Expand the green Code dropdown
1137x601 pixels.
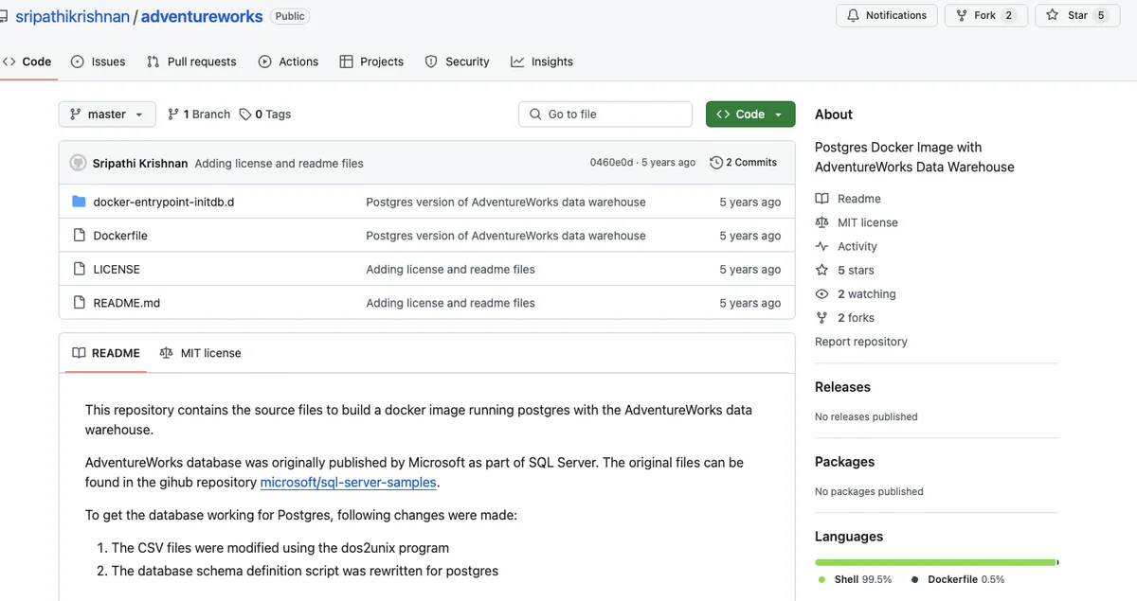(x=749, y=115)
